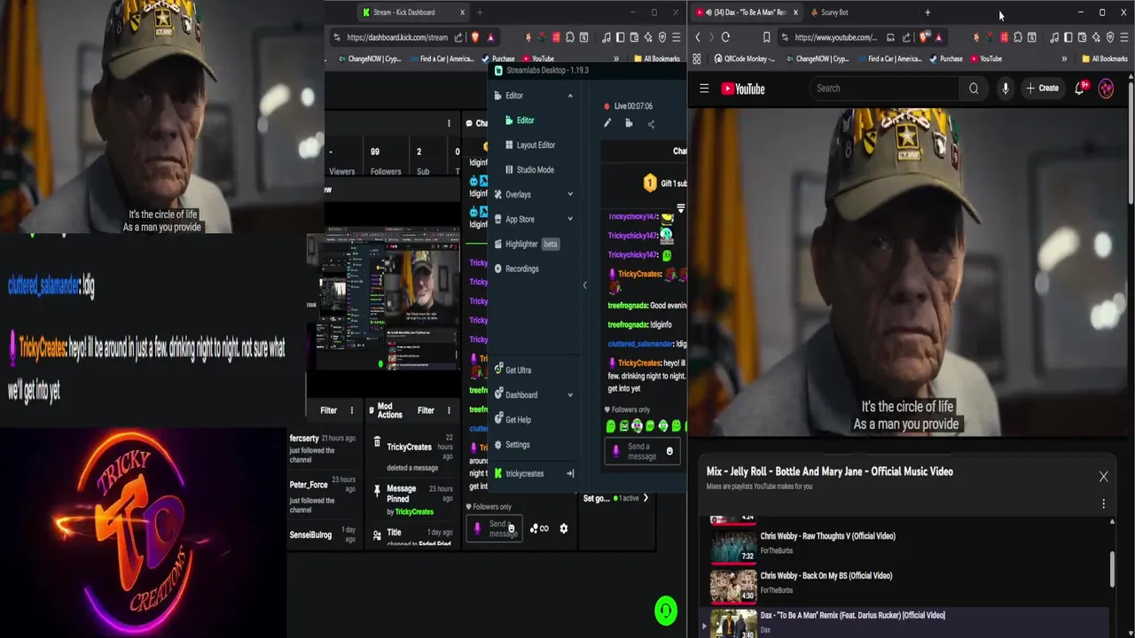Reload the YouTube page
This screenshot has height=638, width=1135.
point(725,37)
